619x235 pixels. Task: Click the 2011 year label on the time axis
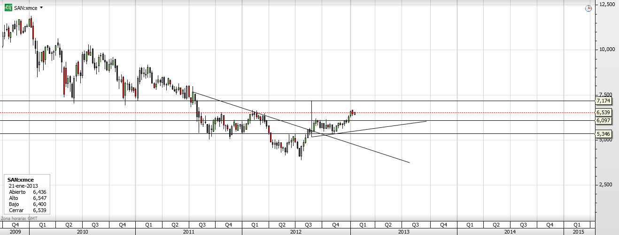189,232
